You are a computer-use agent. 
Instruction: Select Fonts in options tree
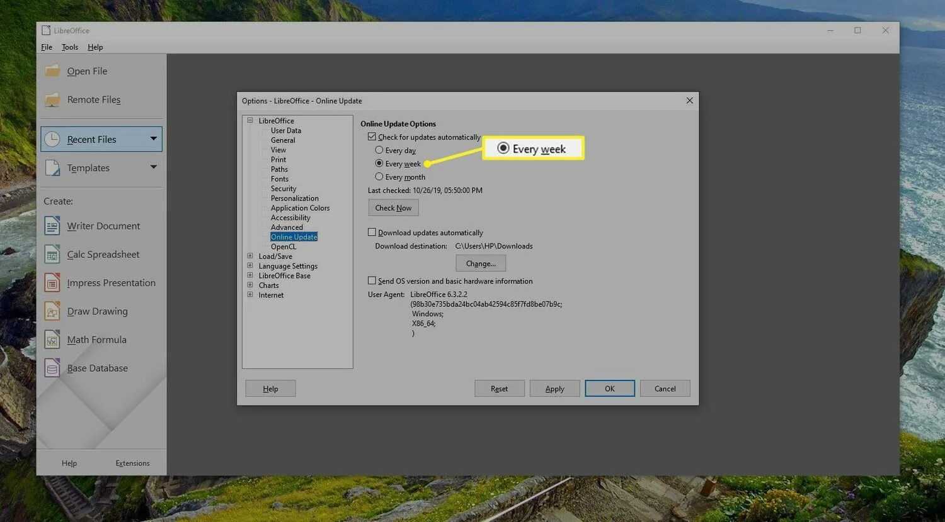coord(280,179)
